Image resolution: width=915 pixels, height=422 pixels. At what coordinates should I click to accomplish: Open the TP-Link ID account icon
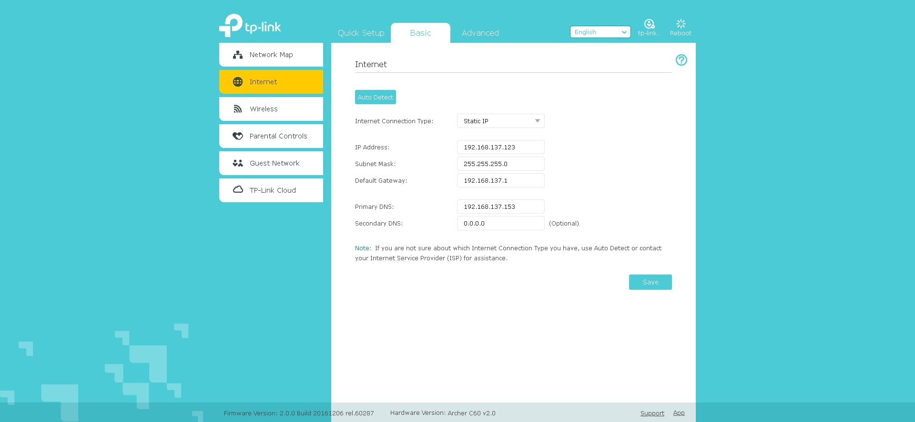pos(649,24)
